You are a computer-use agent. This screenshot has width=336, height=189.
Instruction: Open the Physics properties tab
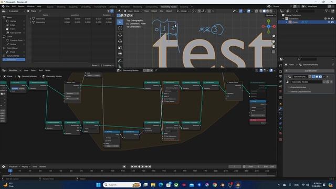tap(280, 119)
